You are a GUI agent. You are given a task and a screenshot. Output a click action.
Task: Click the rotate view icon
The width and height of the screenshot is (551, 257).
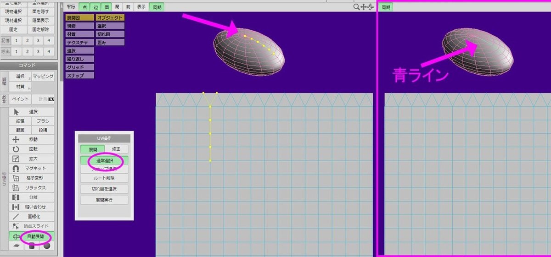click(x=371, y=7)
